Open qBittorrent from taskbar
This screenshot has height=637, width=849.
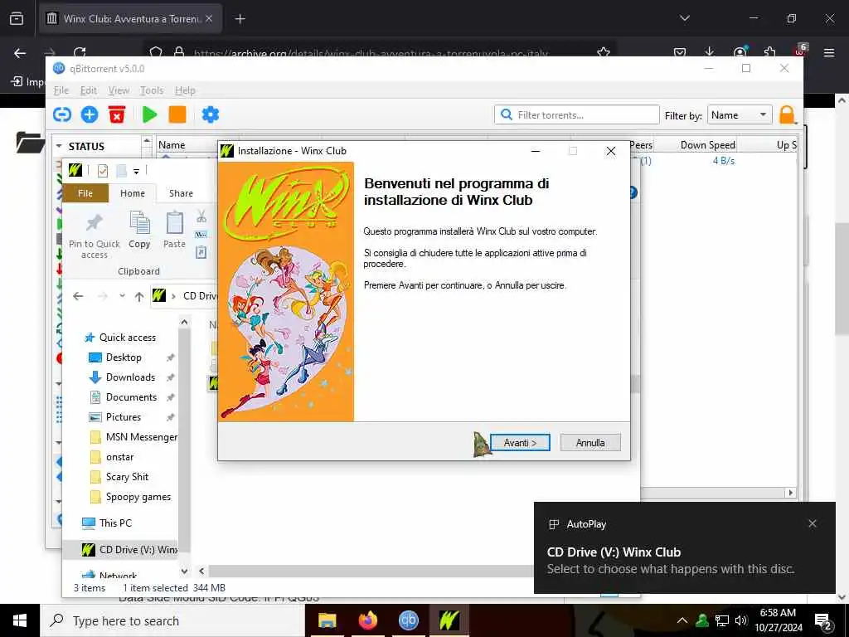coord(408,620)
